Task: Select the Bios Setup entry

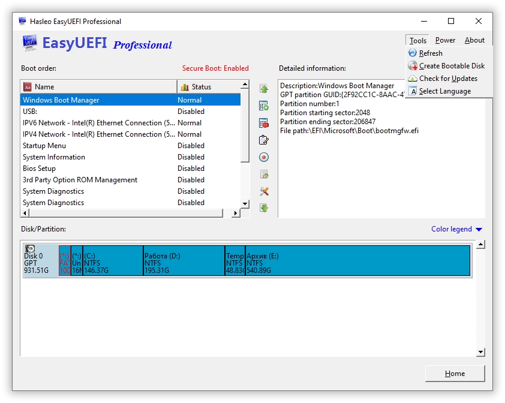Action: click(130, 169)
